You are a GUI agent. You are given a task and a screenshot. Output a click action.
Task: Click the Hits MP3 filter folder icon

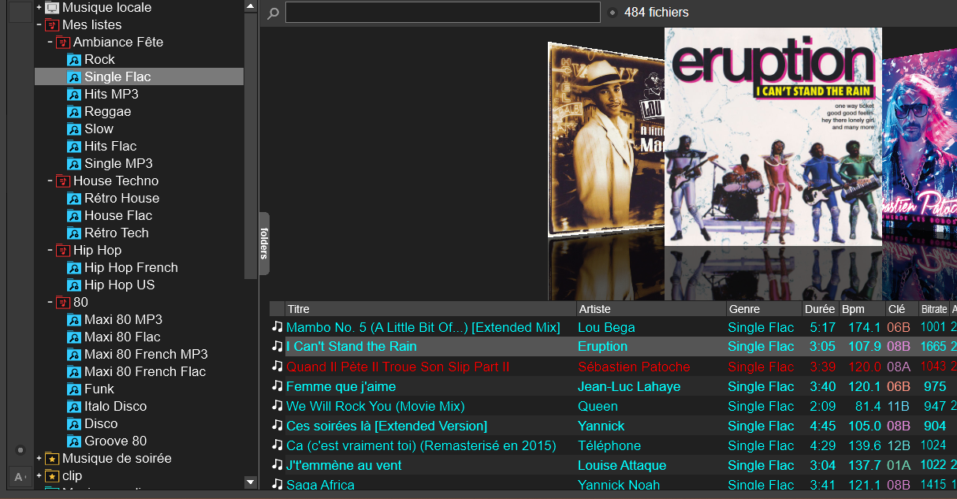[x=74, y=94]
